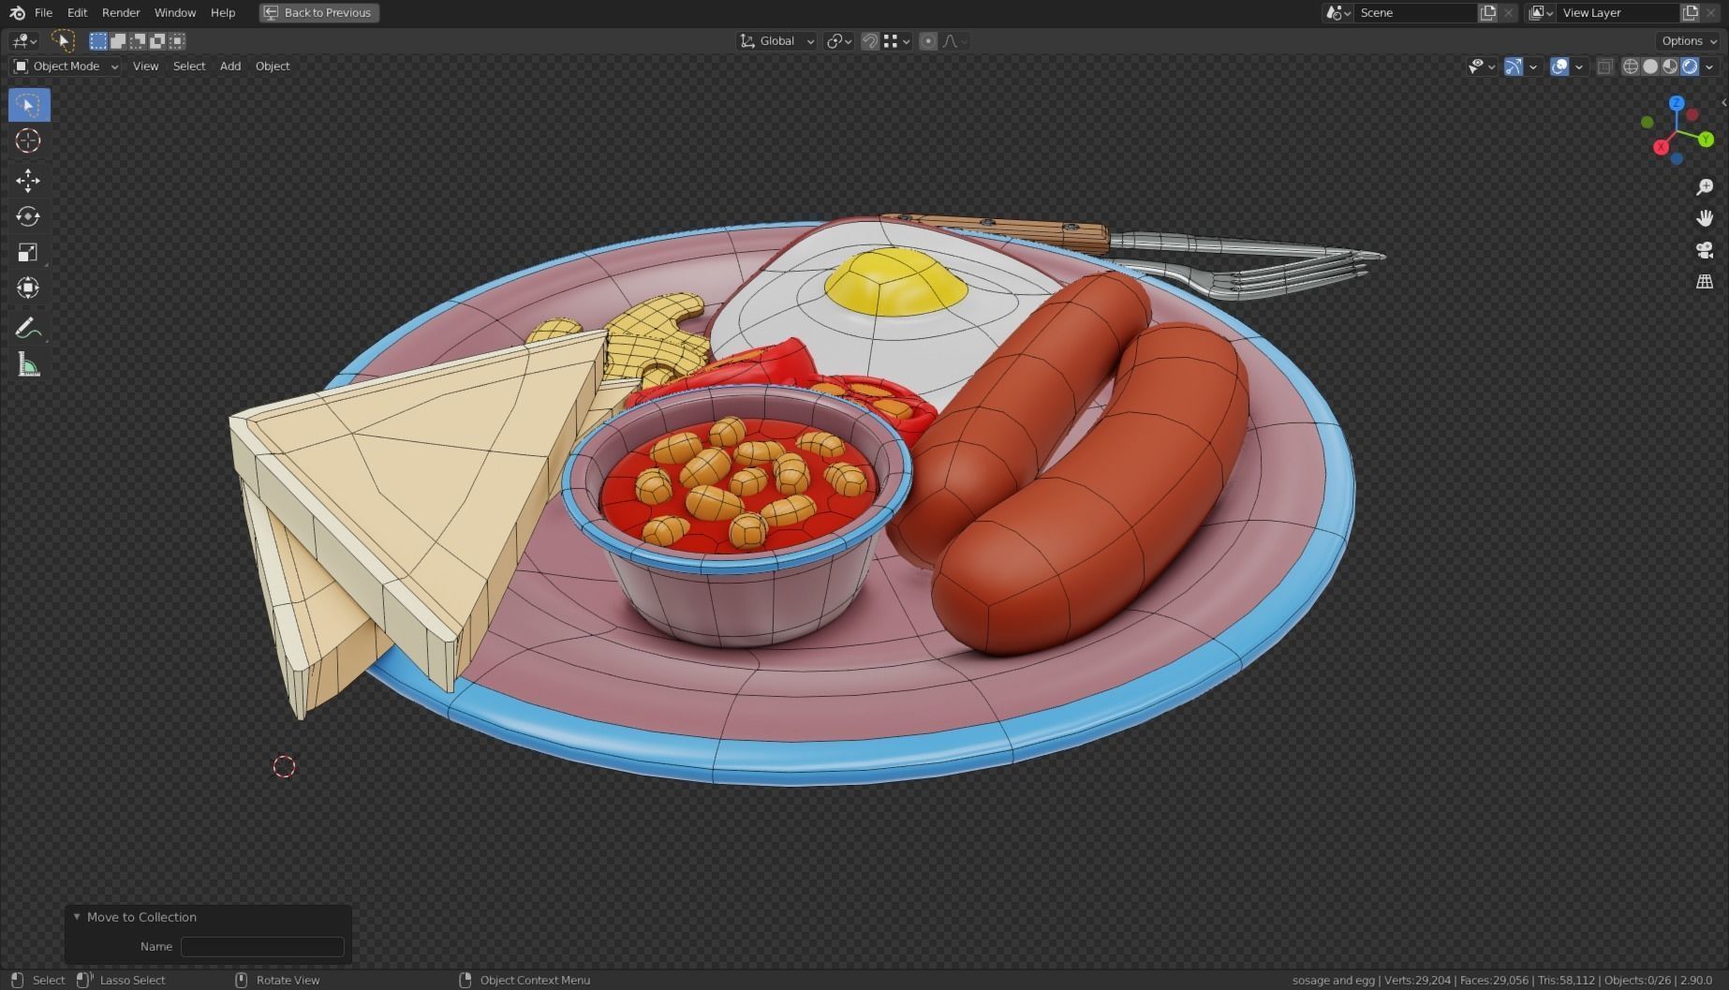
Task: Click the Back to Previous button
Action: click(x=319, y=13)
